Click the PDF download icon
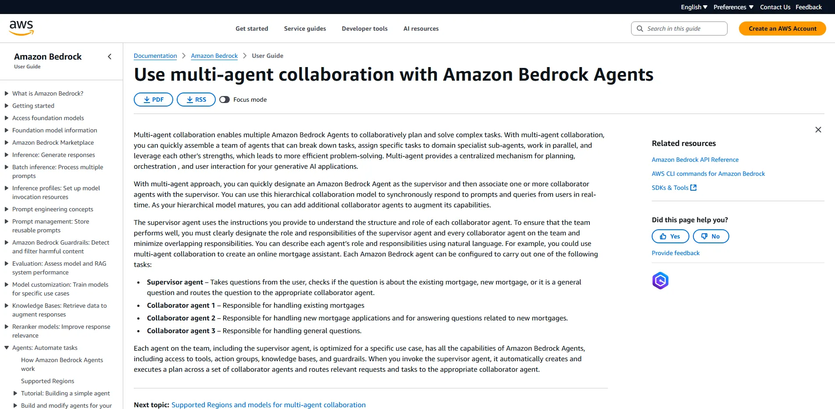Image resolution: width=835 pixels, height=409 pixels. (x=147, y=100)
